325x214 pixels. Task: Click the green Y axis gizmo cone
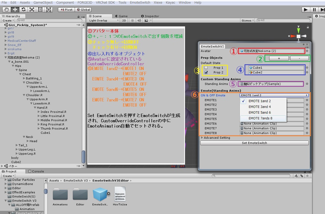point(298,30)
